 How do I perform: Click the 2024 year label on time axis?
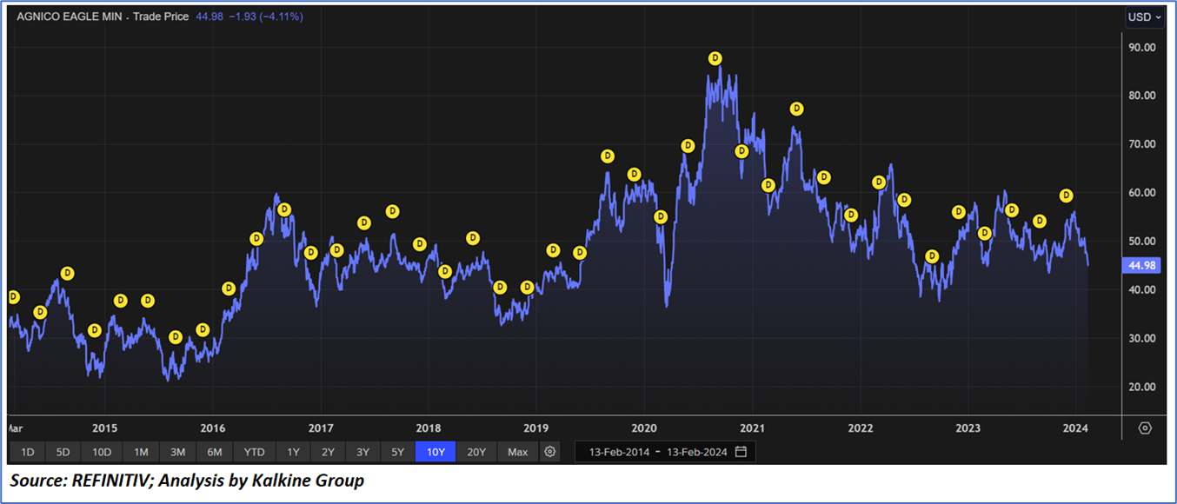[1076, 428]
